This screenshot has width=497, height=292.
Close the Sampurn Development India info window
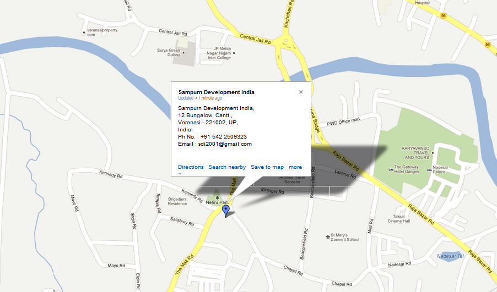click(301, 92)
